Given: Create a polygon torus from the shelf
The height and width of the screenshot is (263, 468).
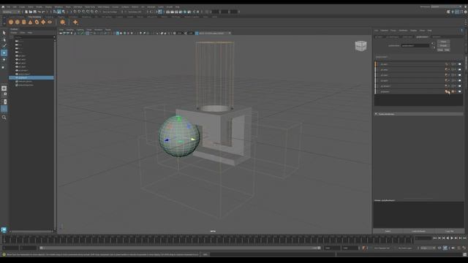Looking at the screenshot, I should point(37,22).
